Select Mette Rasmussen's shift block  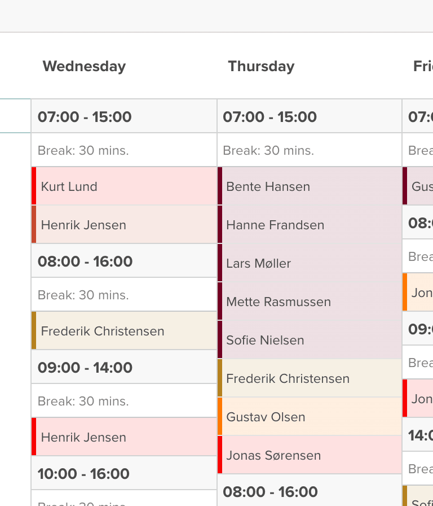point(279,302)
